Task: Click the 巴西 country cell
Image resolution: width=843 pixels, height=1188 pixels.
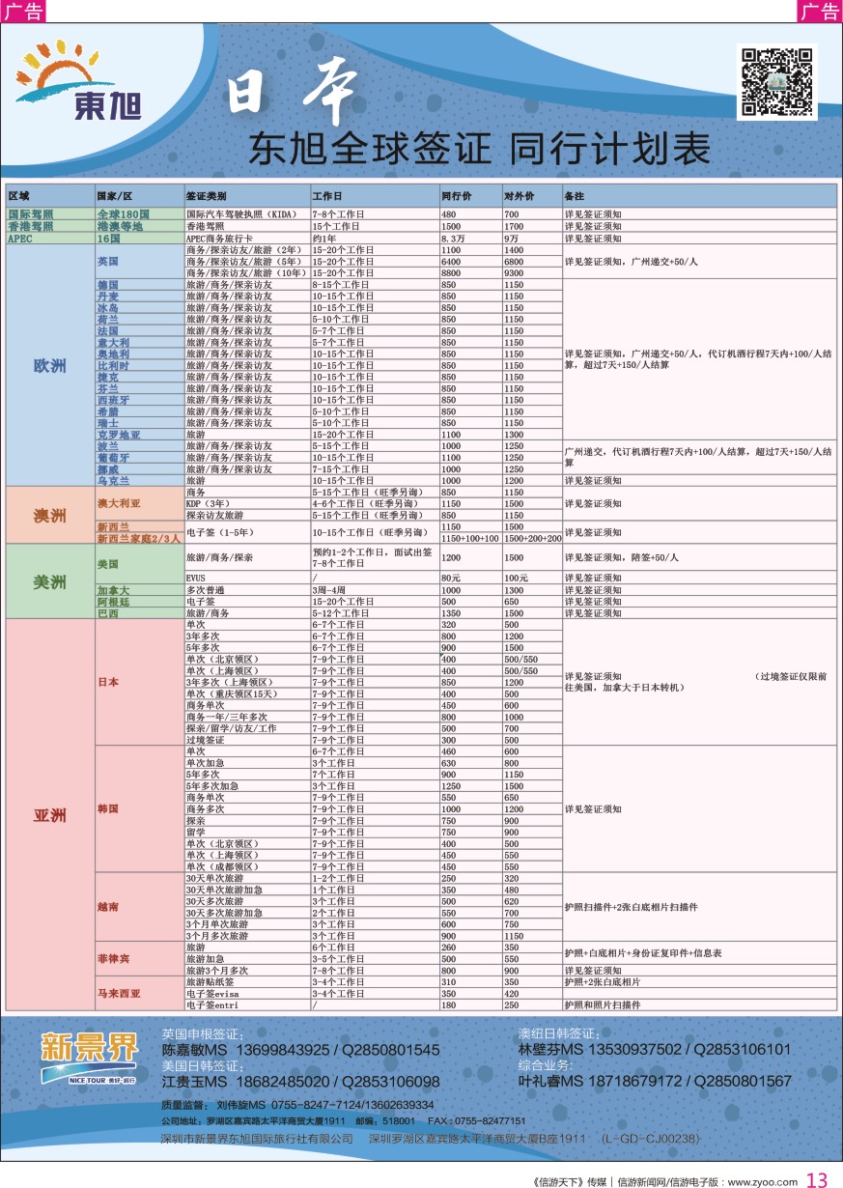Action: (x=139, y=612)
